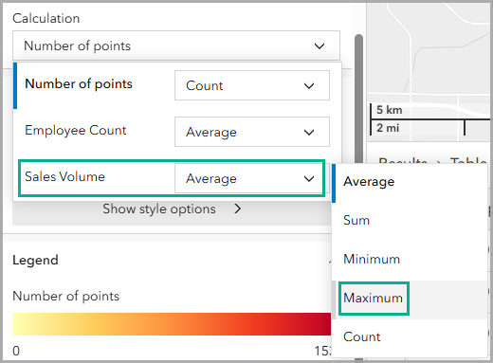This screenshot has height=363, width=493.
Task: Click the legend minimum value 0
Action: pos(16,351)
